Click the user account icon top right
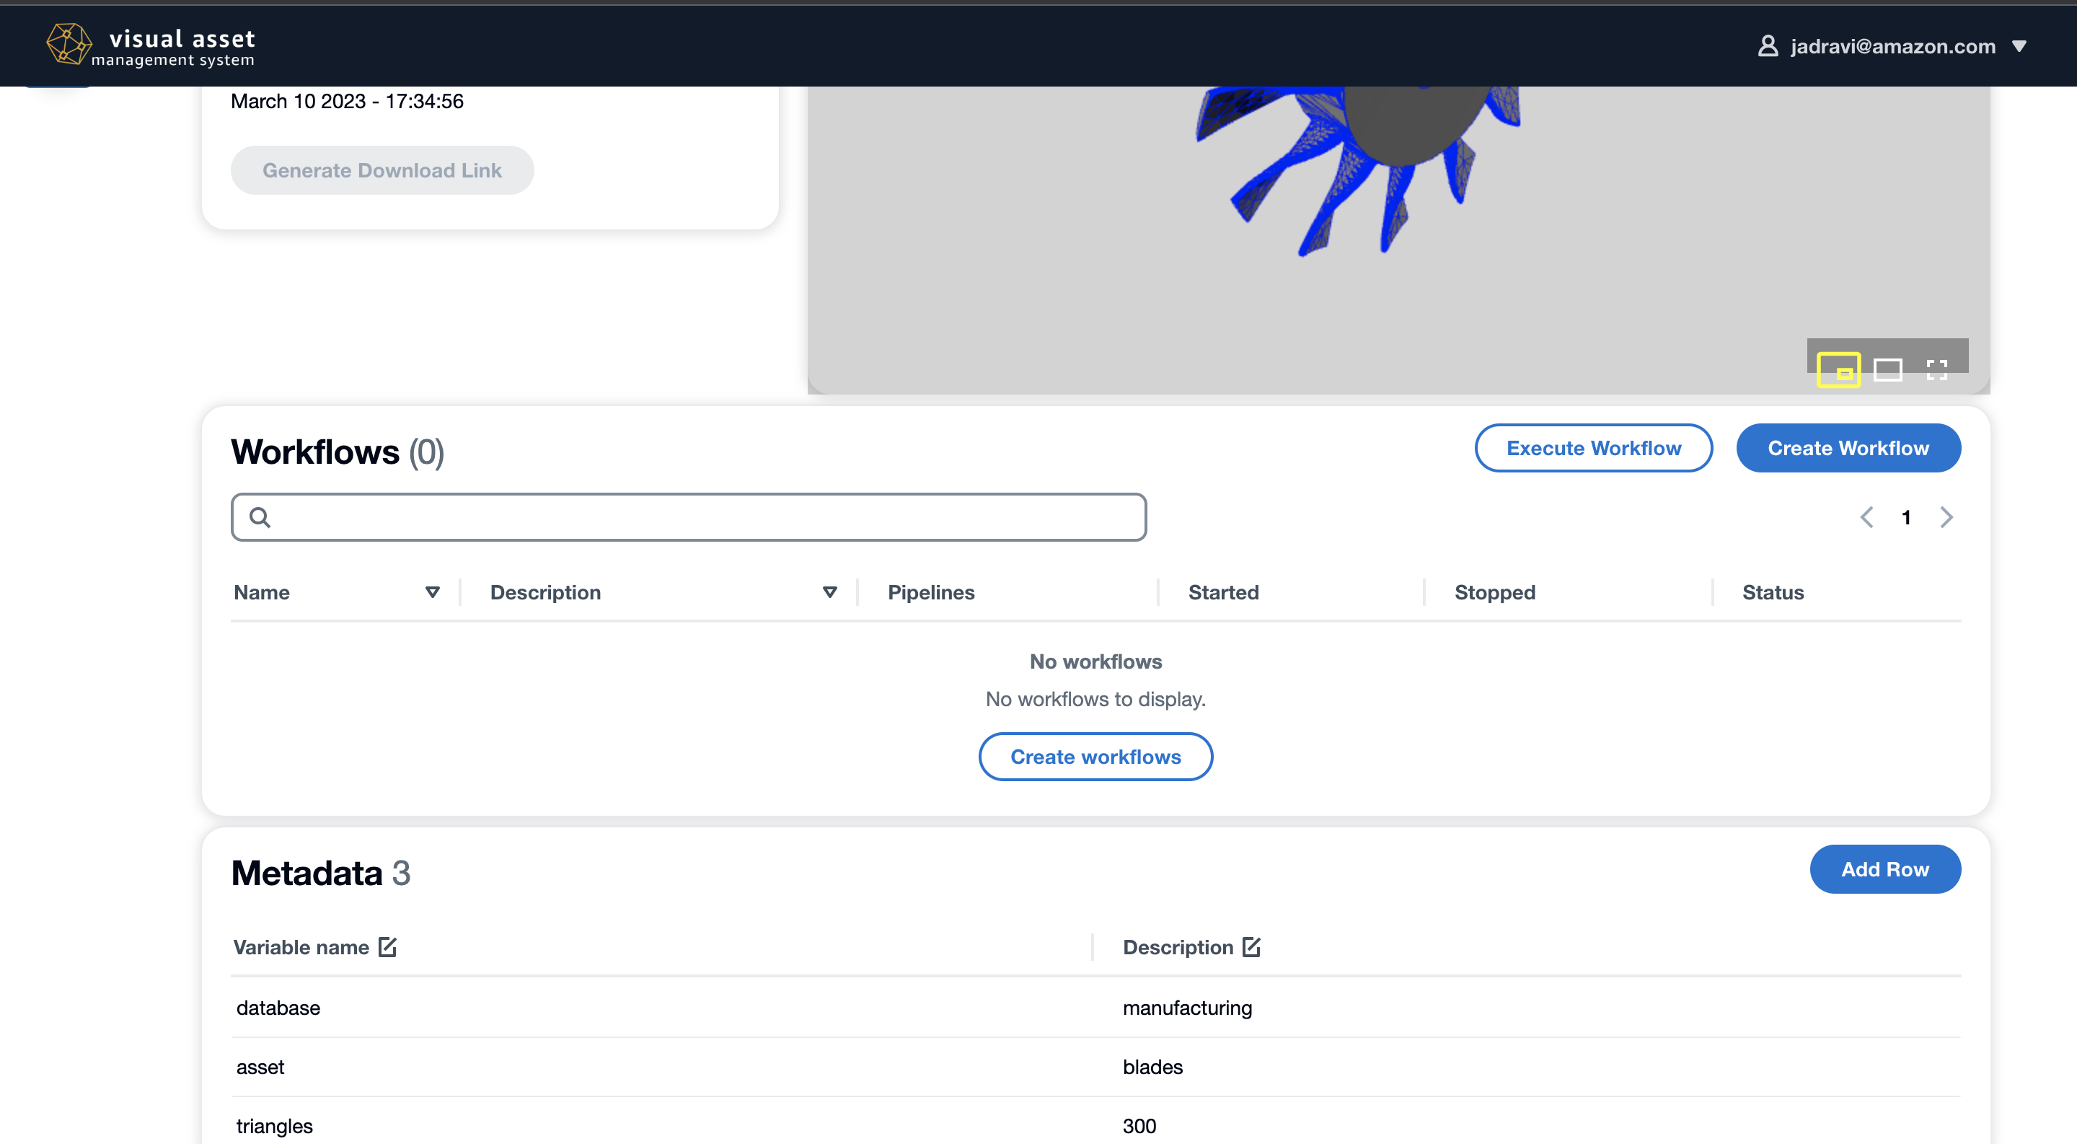Viewport: 2077px width, 1144px height. point(1767,46)
